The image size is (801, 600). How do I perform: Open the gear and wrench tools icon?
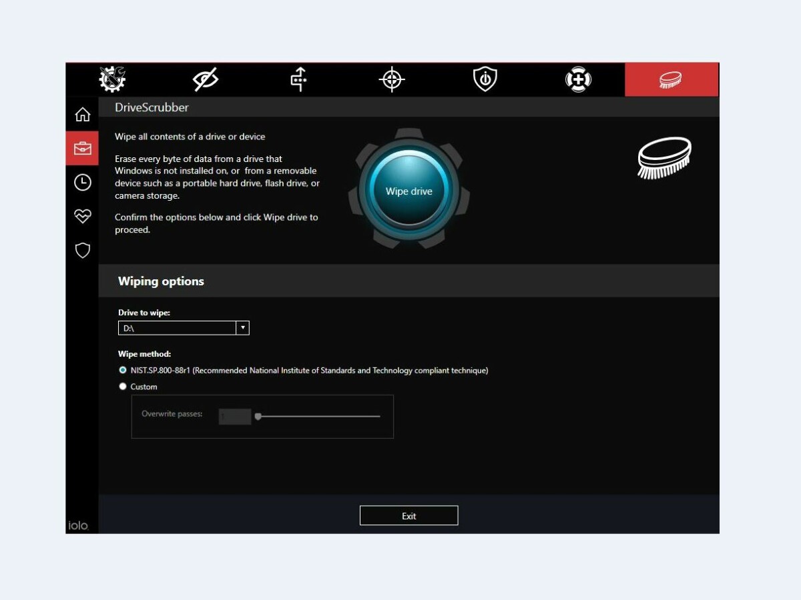(x=112, y=79)
